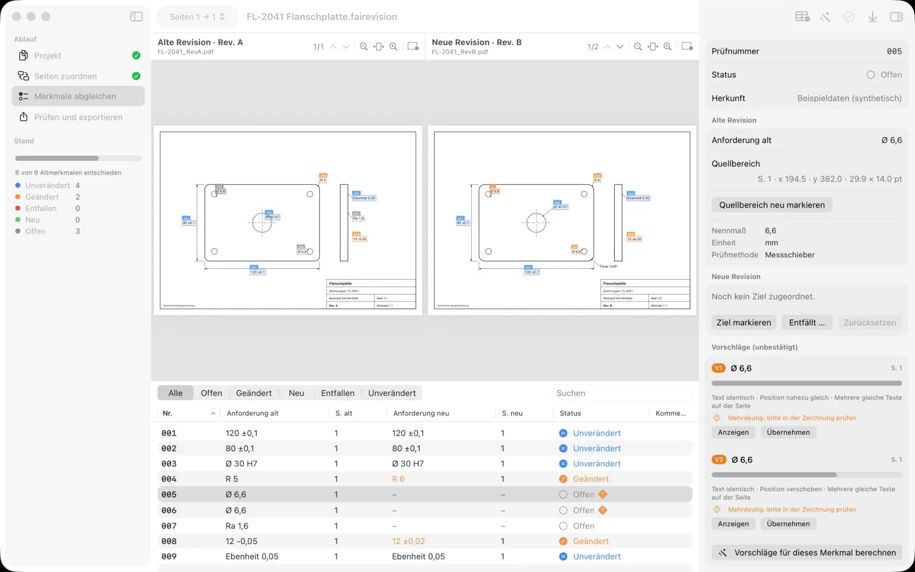Viewport: 915px width, 572px height.
Task: Click the ambiguity warning icon in row 005
Action: pos(603,494)
